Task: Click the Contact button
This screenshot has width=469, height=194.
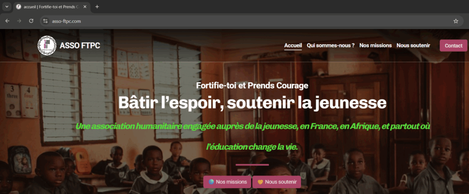Action: (453, 45)
